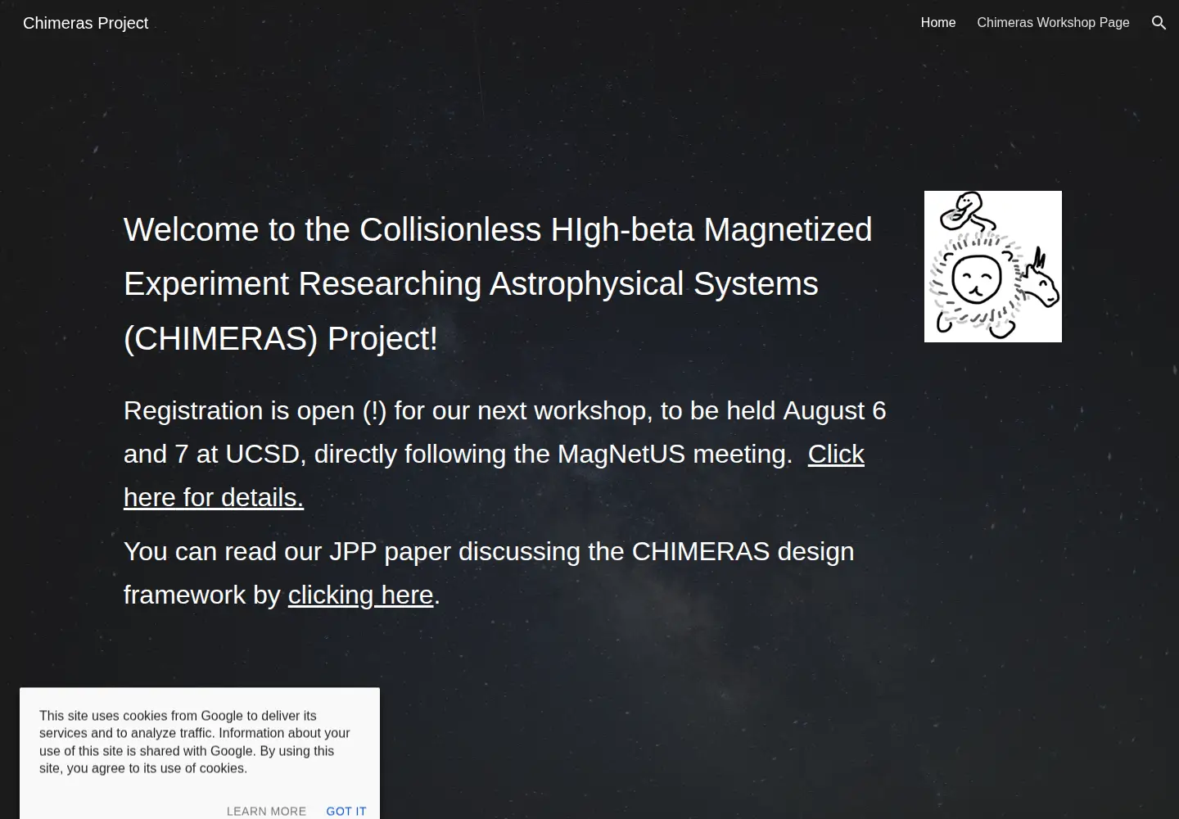The height and width of the screenshot is (819, 1179).
Task: Click the welcome heading mentioning CHIMERAS Project
Action: click(498, 284)
